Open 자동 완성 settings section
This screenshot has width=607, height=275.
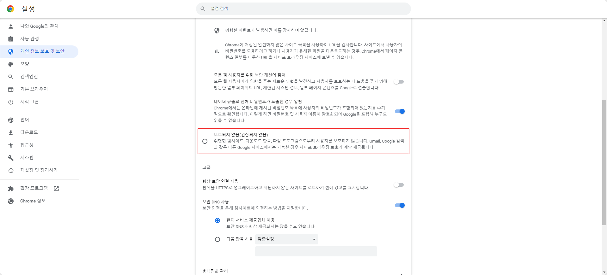click(x=40, y=39)
